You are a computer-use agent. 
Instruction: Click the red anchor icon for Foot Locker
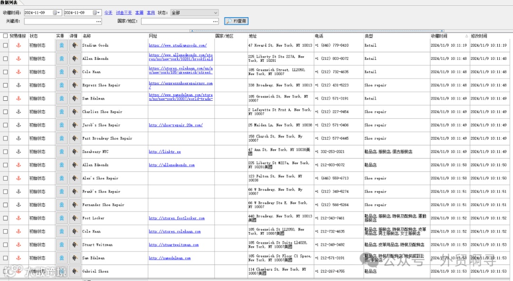19,218
